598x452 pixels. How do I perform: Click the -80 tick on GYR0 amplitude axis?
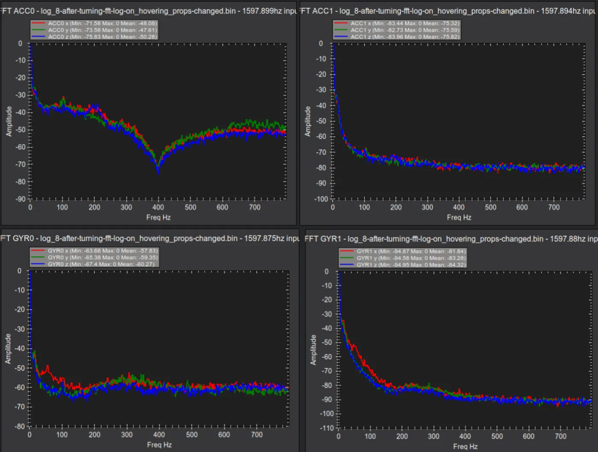click(20, 426)
